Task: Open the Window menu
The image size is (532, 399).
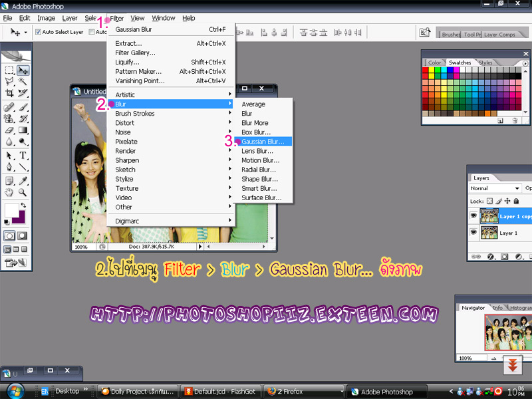Action: point(163,18)
